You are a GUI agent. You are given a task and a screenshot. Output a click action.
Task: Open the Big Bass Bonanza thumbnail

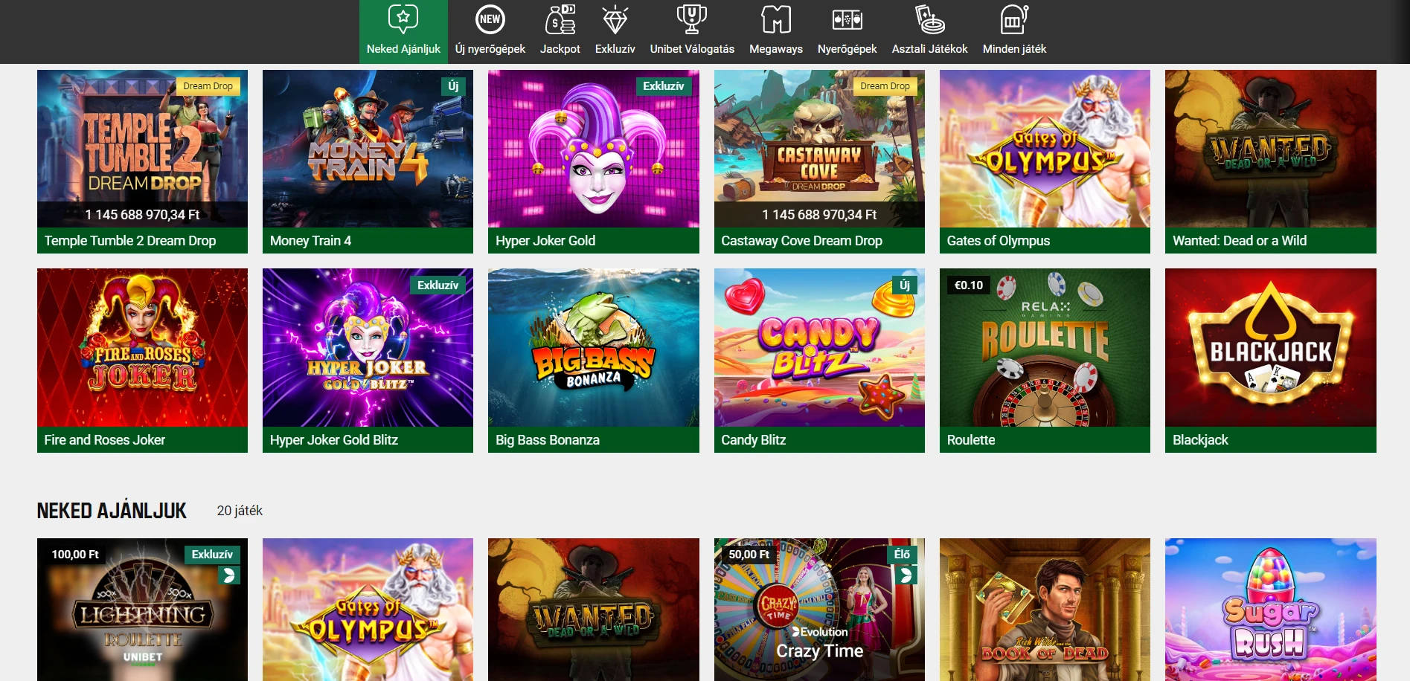[593, 347]
